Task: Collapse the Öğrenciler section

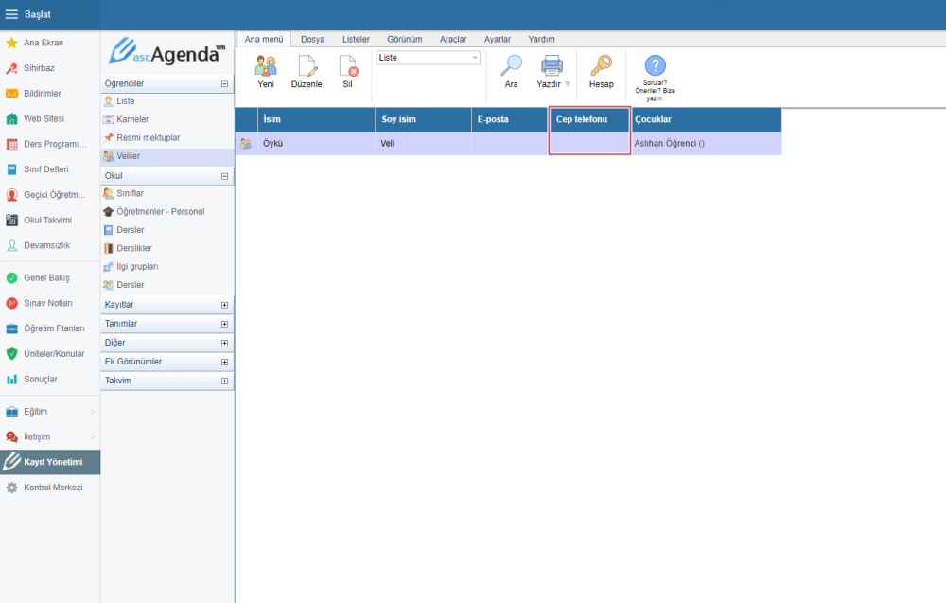Action: pos(224,84)
